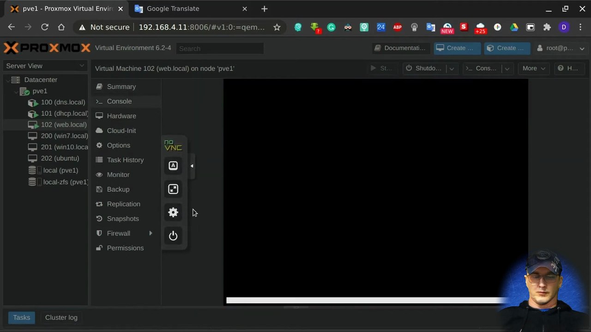Open Grammarly extension icon
Screen dimensions: 591x332
point(331,27)
